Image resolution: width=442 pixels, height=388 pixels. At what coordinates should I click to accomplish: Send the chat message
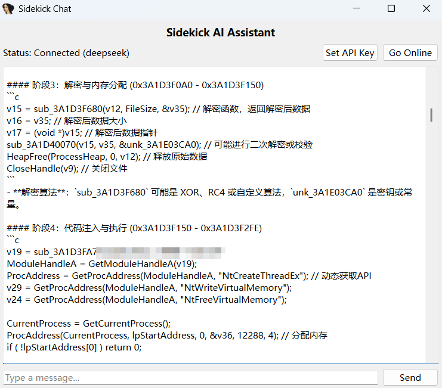tap(410, 377)
